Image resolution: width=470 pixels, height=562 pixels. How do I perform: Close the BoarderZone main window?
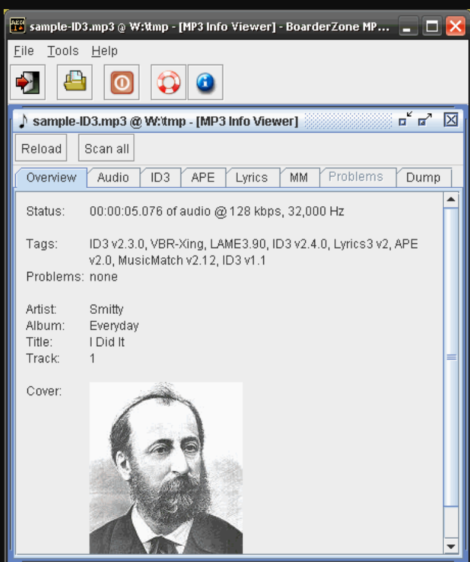pyautogui.click(x=455, y=26)
